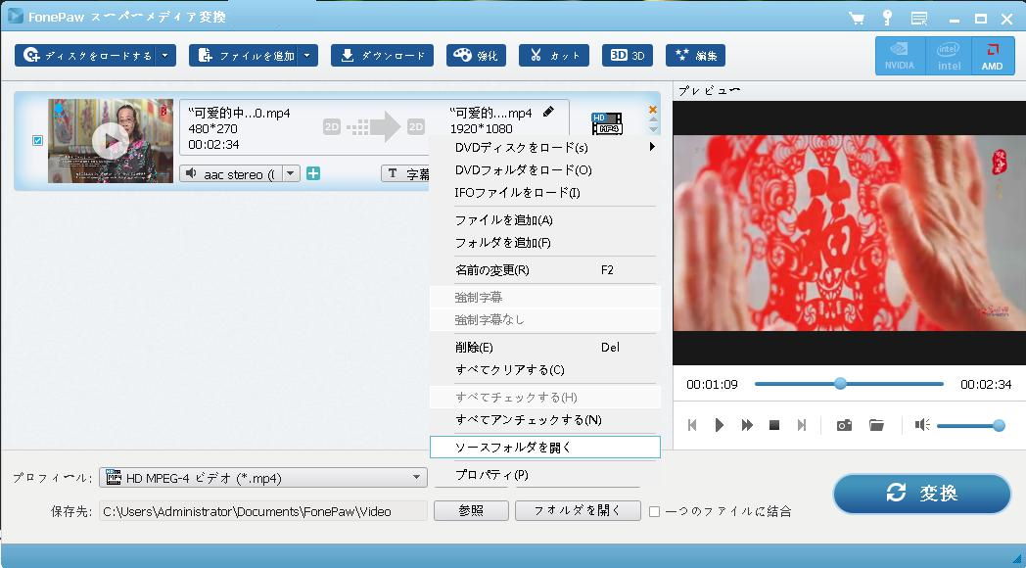Play the video thumbnail in the list
The image size is (1026, 568).
[110, 140]
